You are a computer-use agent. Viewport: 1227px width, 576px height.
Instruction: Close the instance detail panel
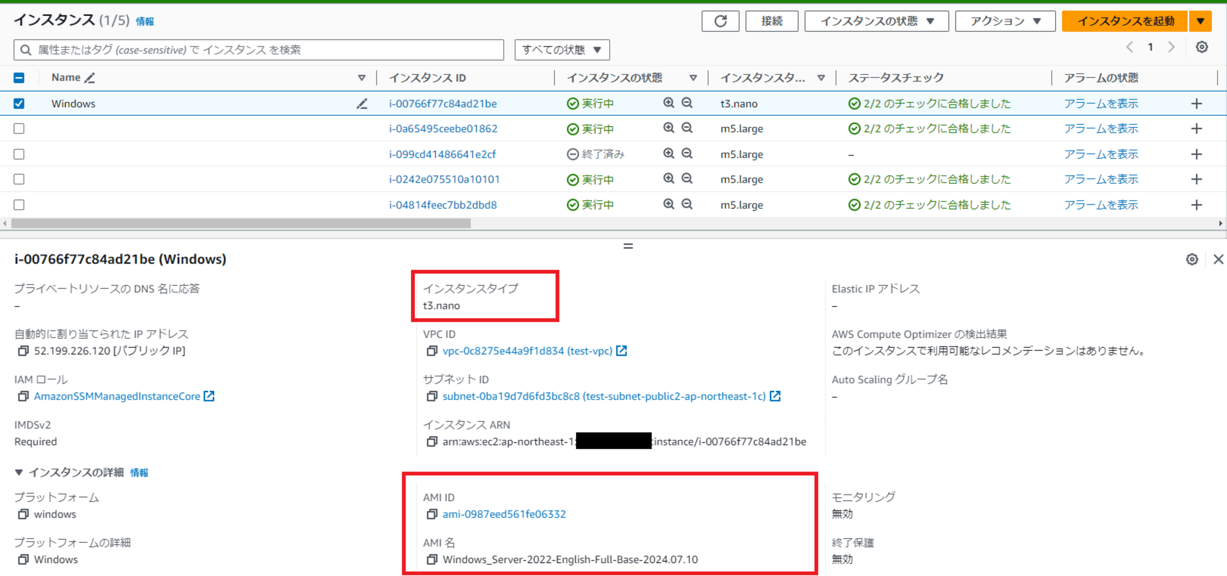pos(1218,259)
